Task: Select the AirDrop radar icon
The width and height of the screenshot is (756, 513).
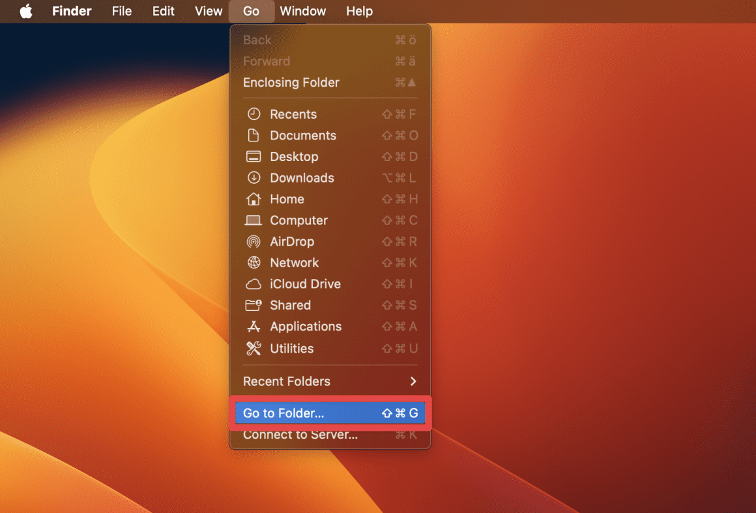Action: (254, 241)
